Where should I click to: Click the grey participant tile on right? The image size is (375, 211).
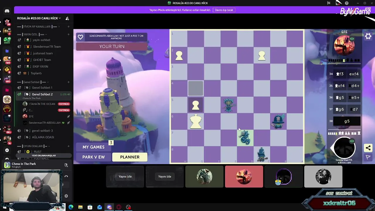click(323, 176)
